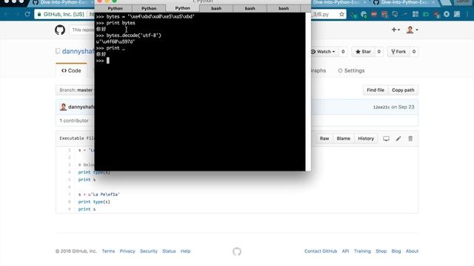Click the Chrome address bar
This screenshot has width=474, height=266.
(x=64, y=14)
